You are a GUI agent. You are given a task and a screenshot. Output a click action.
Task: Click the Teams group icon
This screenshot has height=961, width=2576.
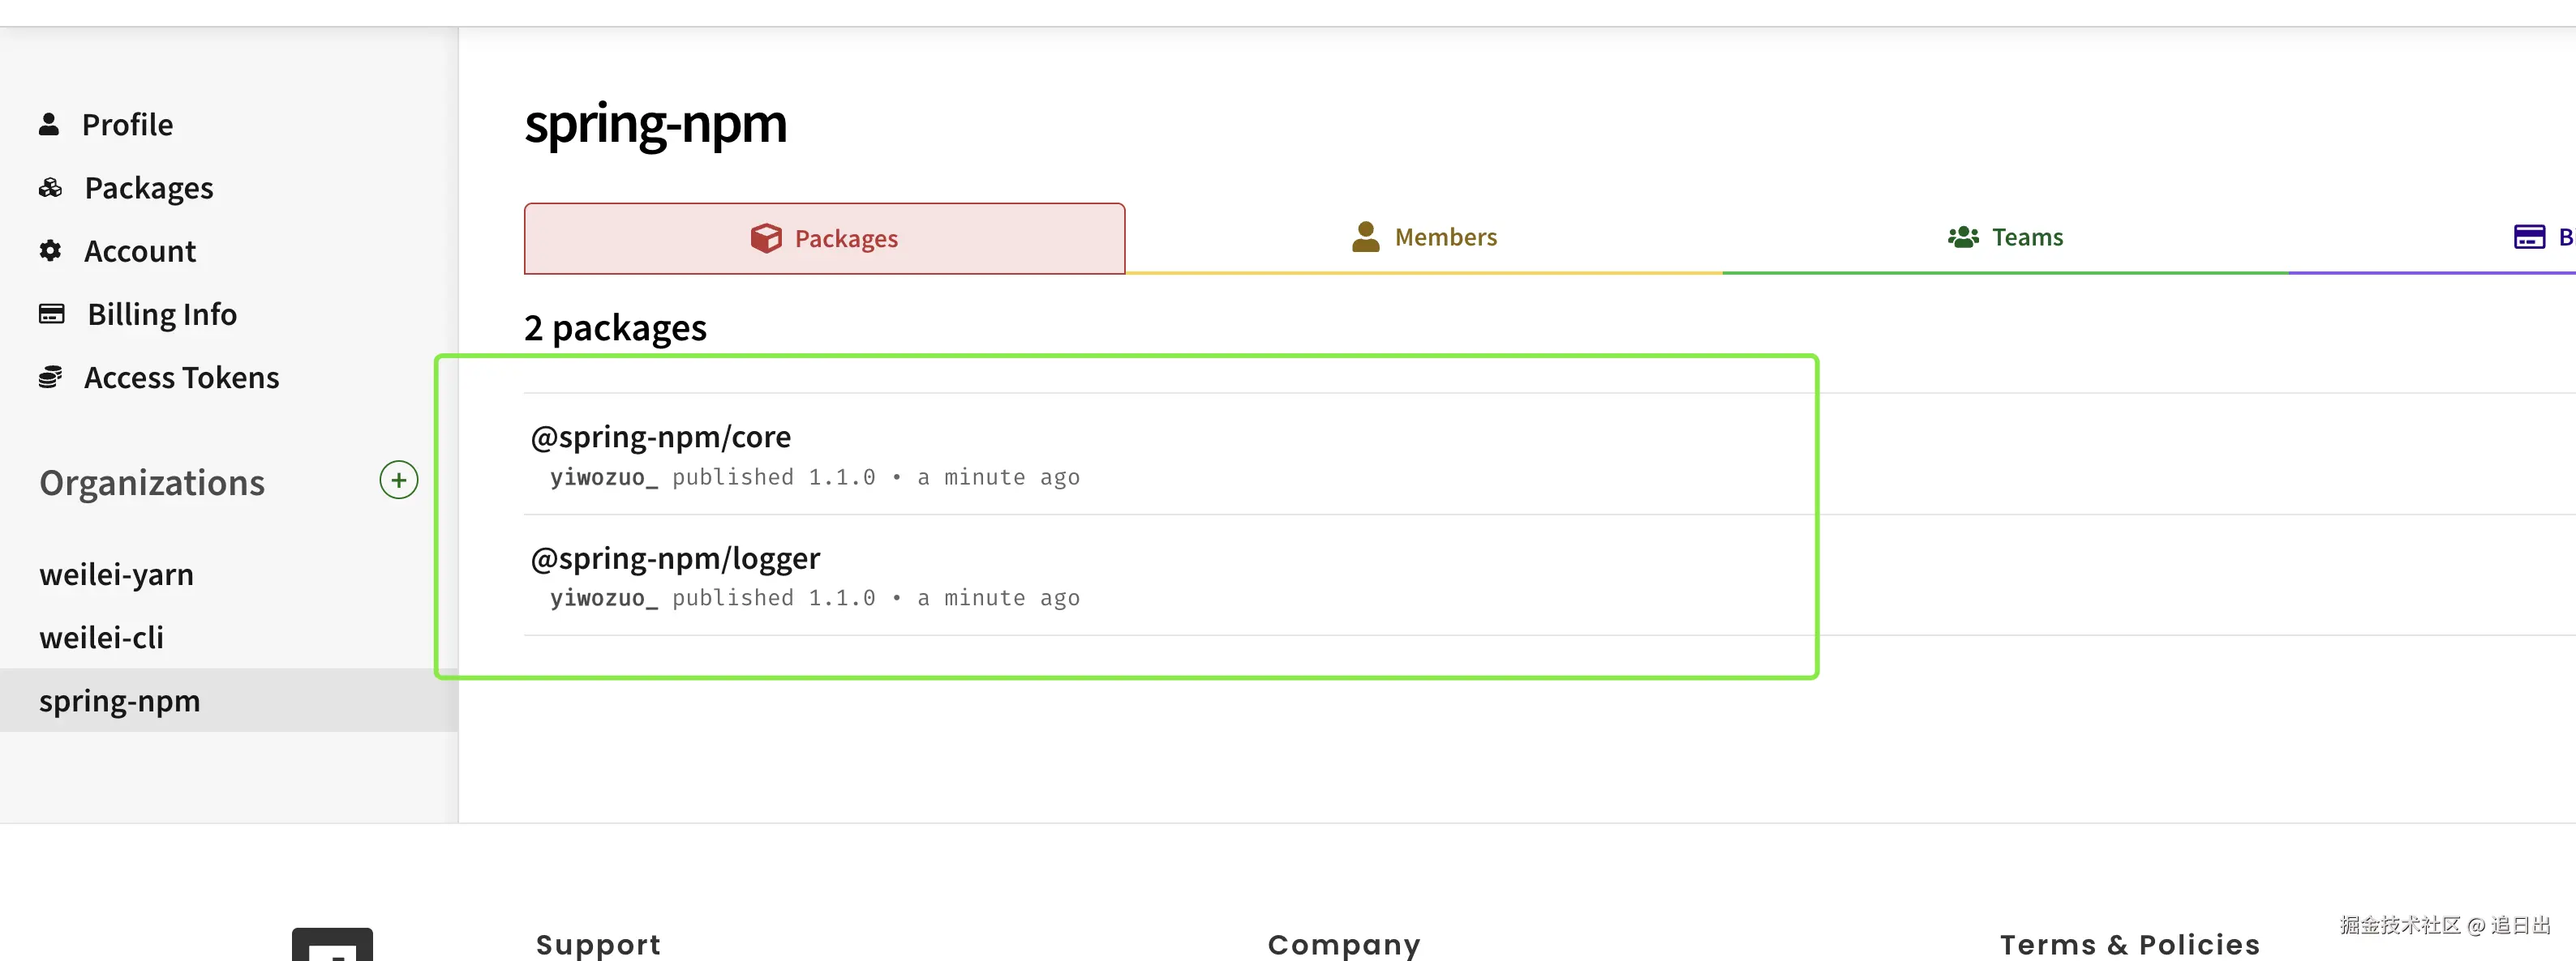(1963, 237)
